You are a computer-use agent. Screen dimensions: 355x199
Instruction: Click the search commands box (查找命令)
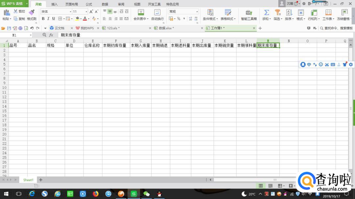[336, 28]
